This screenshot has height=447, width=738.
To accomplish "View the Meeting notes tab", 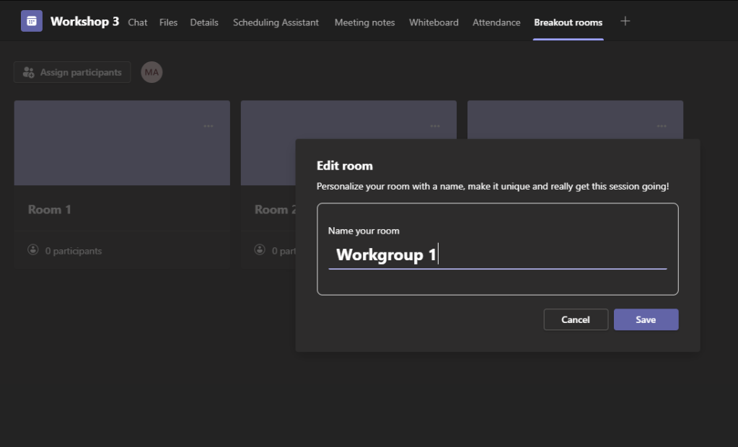I will [364, 22].
